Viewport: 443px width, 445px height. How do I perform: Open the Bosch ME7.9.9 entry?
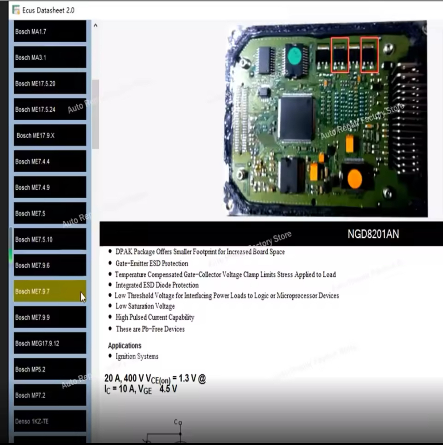(x=50, y=318)
